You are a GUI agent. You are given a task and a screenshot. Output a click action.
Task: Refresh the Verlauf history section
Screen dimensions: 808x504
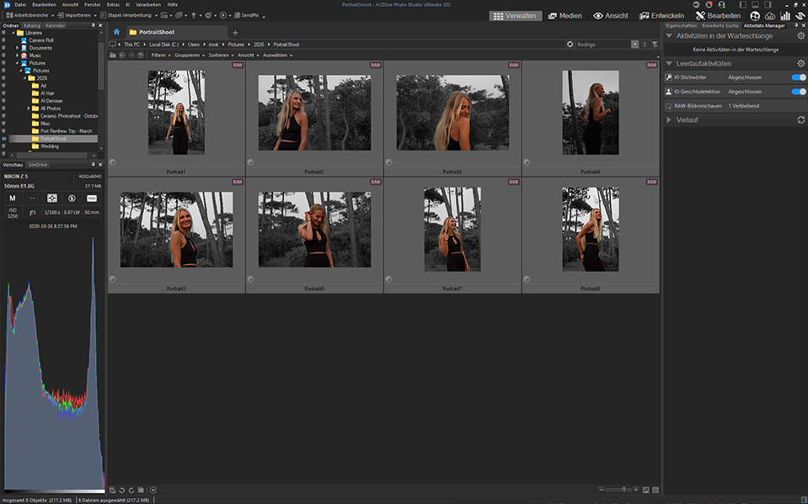(800, 119)
